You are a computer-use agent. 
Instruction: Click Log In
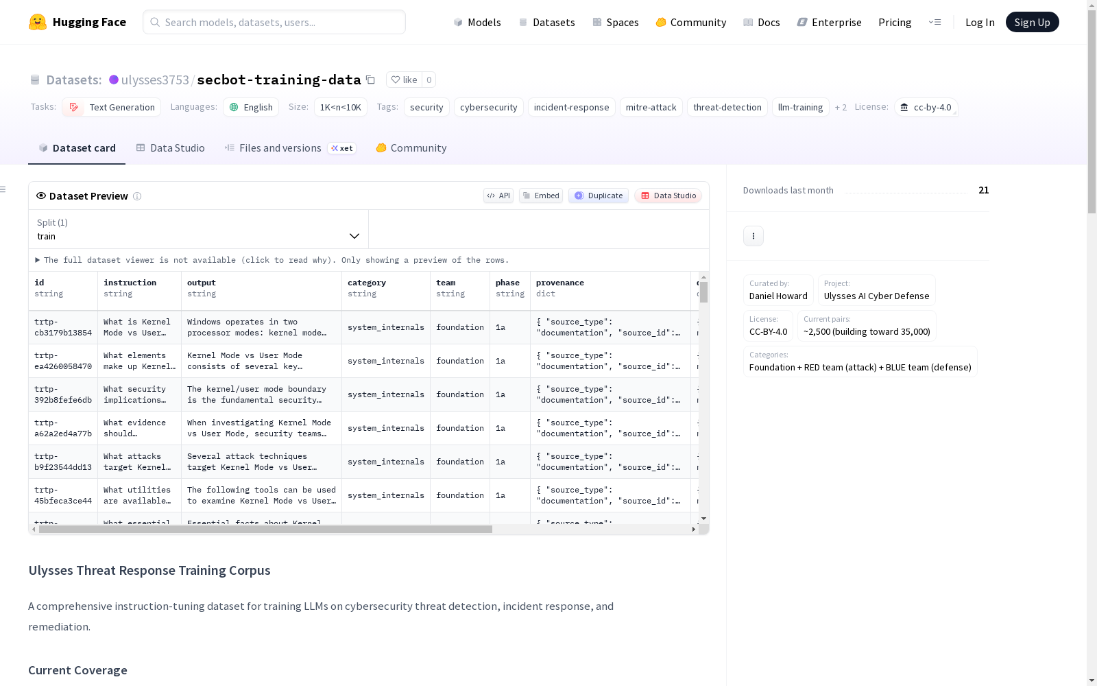(980, 22)
